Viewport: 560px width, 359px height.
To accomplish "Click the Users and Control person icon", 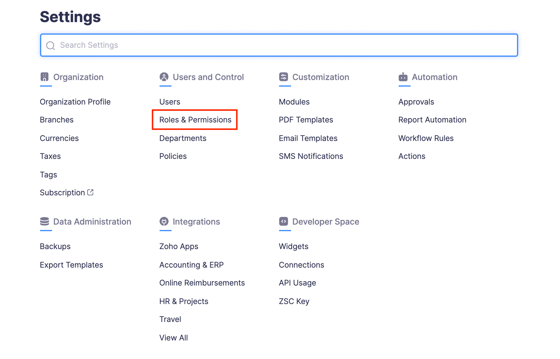I will click(x=164, y=77).
